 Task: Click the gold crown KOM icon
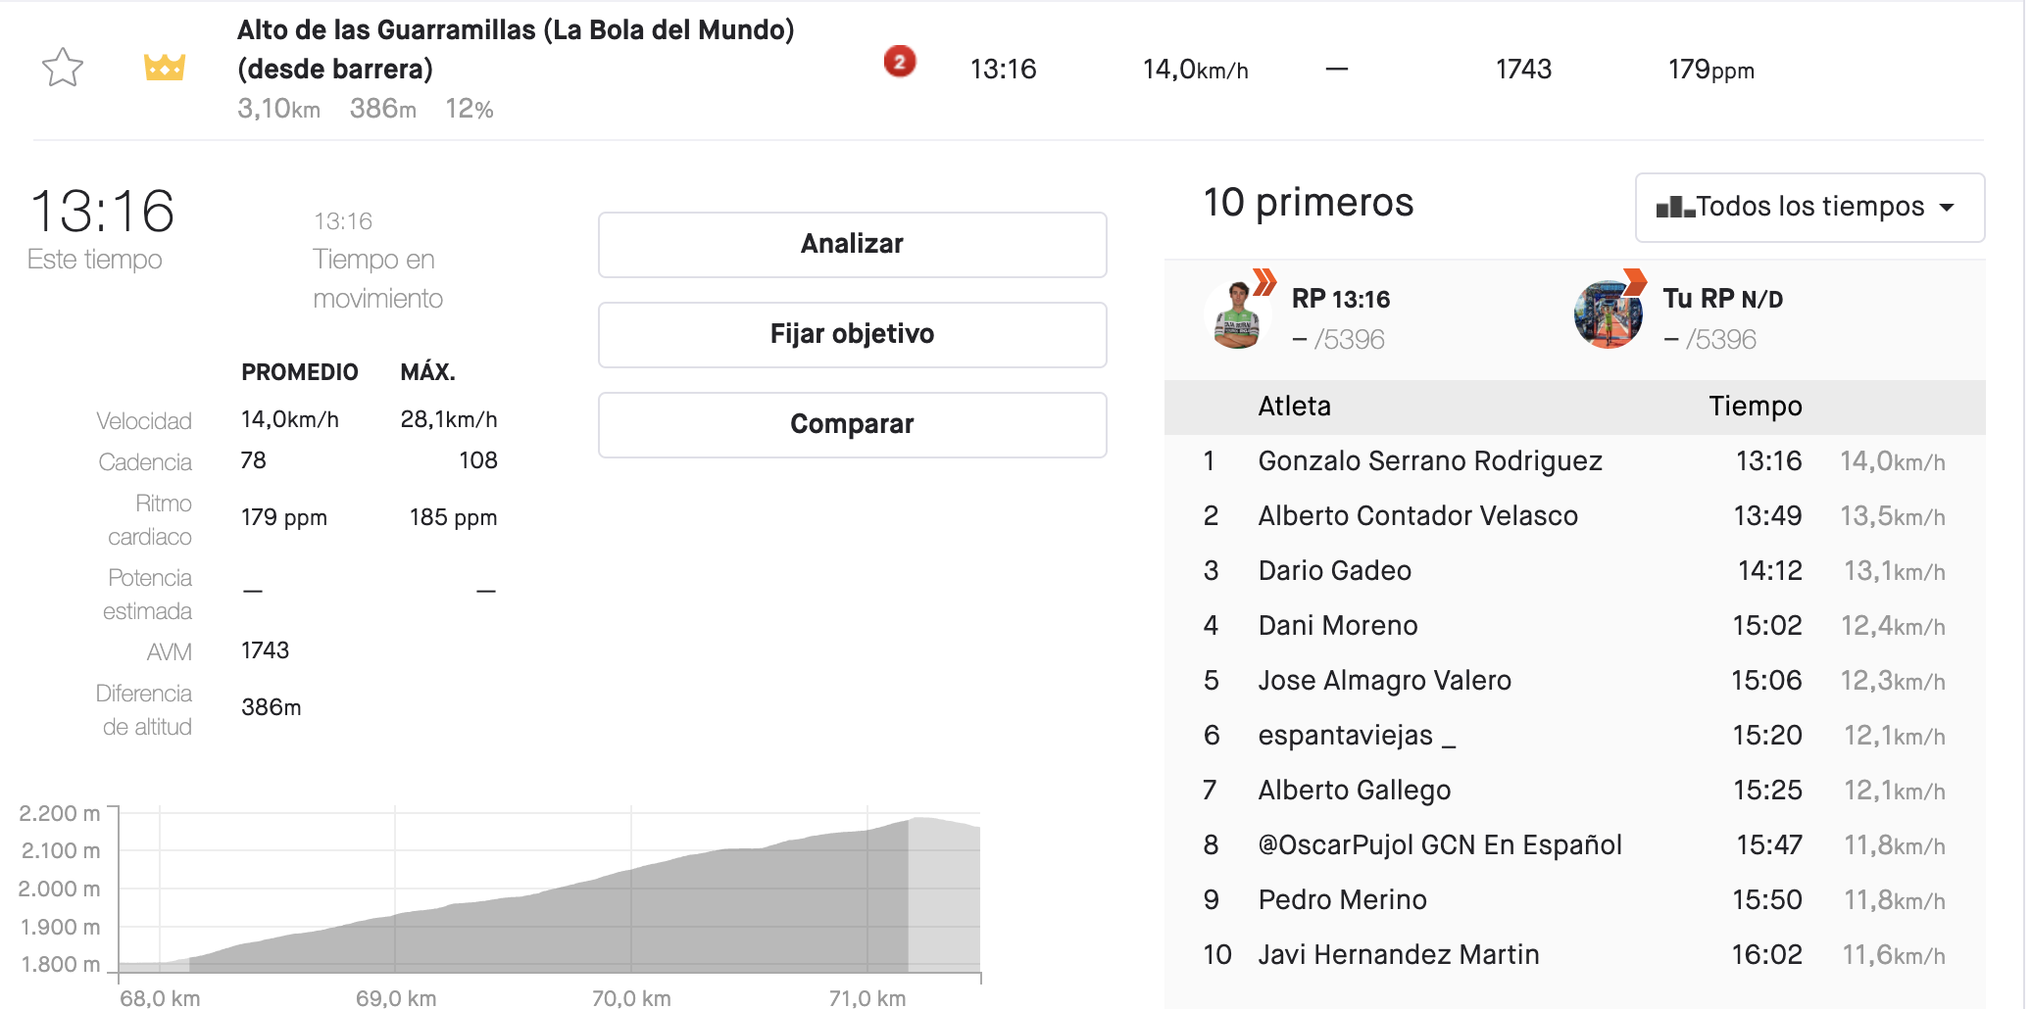point(165,68)
